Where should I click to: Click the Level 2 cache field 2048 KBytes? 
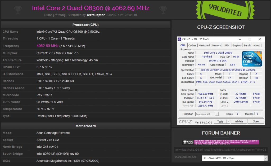click(241, 102)
